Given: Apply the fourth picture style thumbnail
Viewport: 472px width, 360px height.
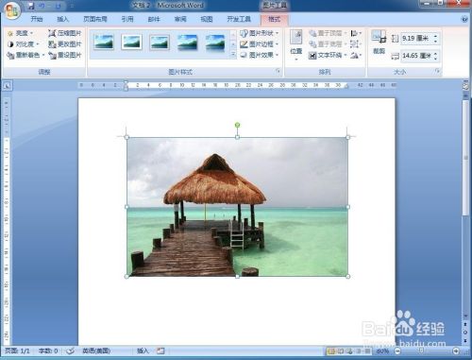Looking at the screenshot, I should click(x=188, y=43).
